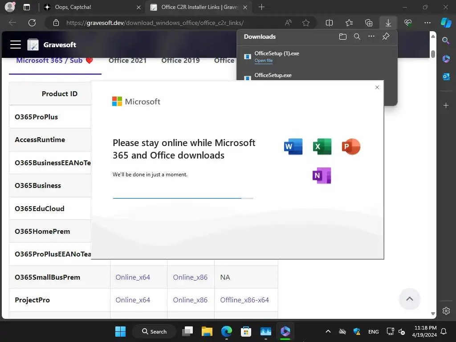The image size is (456, 342).
Task: Open sidebar settings gear
Action: 446,311
